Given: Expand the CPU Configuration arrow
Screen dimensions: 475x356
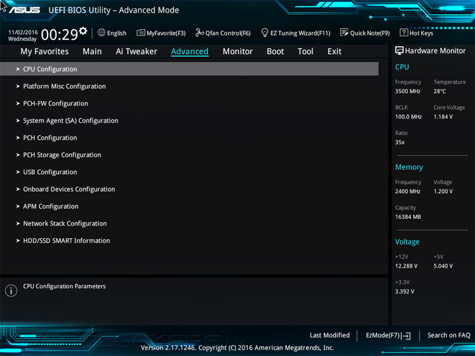Looking at the screenshot, I should coord(18,69).
